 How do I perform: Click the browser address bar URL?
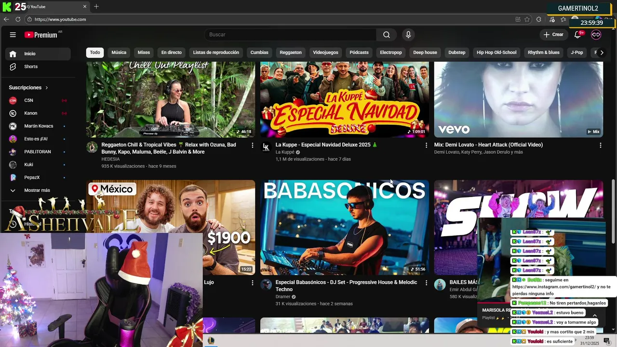click(x=60, y=19)
